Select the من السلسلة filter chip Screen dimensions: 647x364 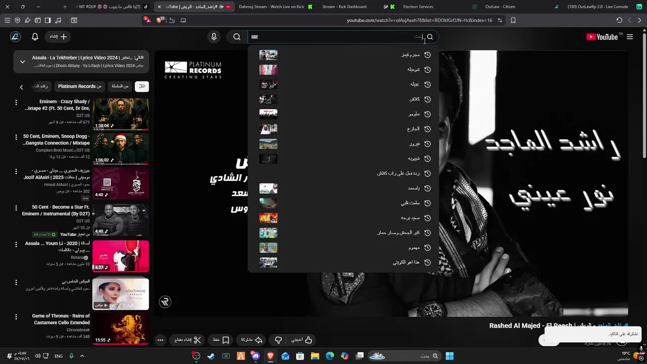(x=120, y=86)
